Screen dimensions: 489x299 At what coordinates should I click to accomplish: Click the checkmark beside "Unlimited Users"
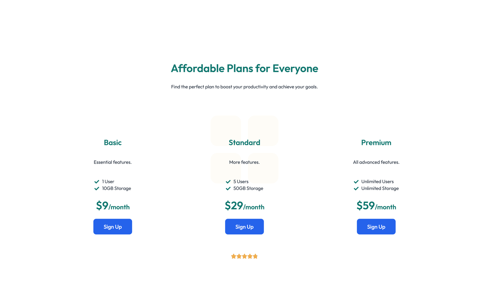356,181
